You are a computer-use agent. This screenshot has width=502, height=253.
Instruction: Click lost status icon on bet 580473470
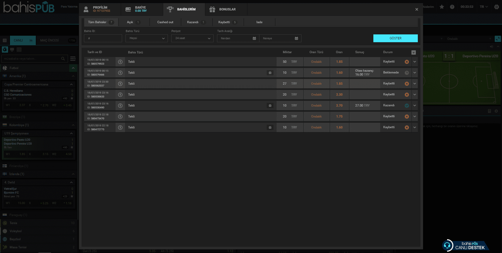coord(407,116)
